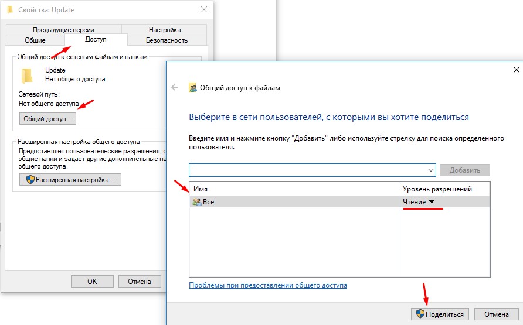Click the shield icon on Поделиться
The width and height of the screenshot is (523, 325).
(x=420, y=314)
